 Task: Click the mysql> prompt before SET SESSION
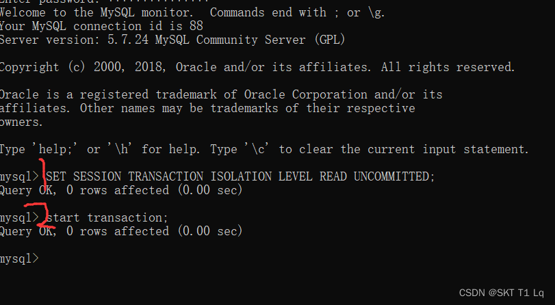point(19,176)
